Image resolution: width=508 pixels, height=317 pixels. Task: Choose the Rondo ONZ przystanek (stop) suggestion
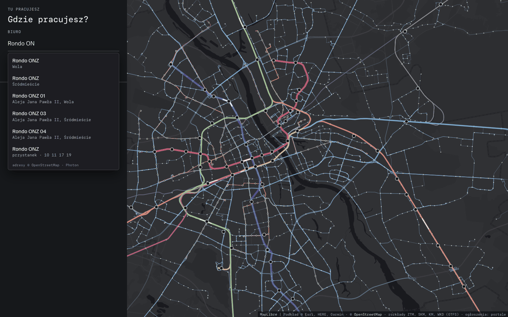tap(64, 152)
